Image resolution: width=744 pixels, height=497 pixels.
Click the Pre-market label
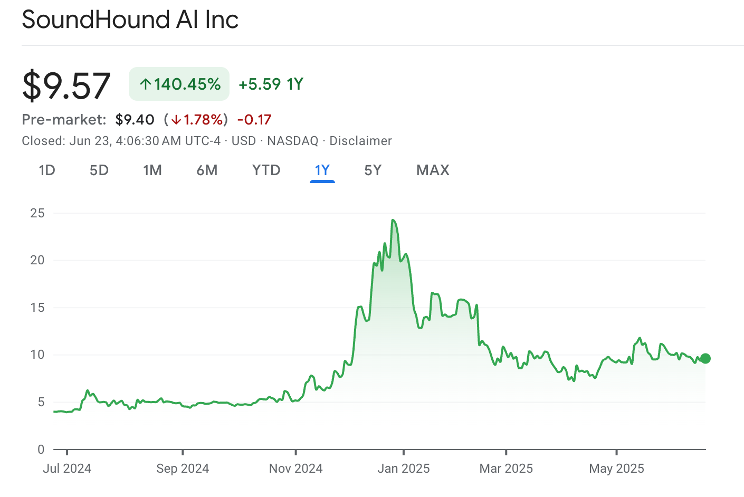pos(64,120)
